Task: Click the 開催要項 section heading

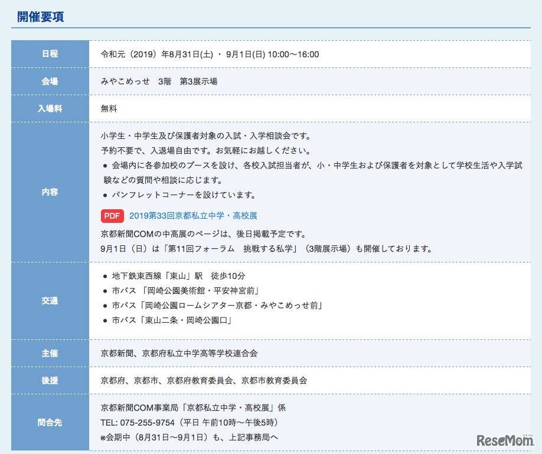Action: click(x=41, y=17)
